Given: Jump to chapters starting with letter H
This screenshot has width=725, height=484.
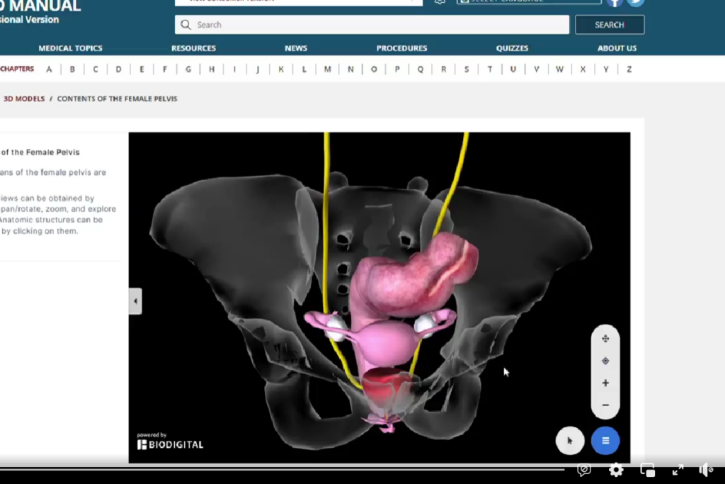Looking at the screenshot, I should (x=211, y=69).
